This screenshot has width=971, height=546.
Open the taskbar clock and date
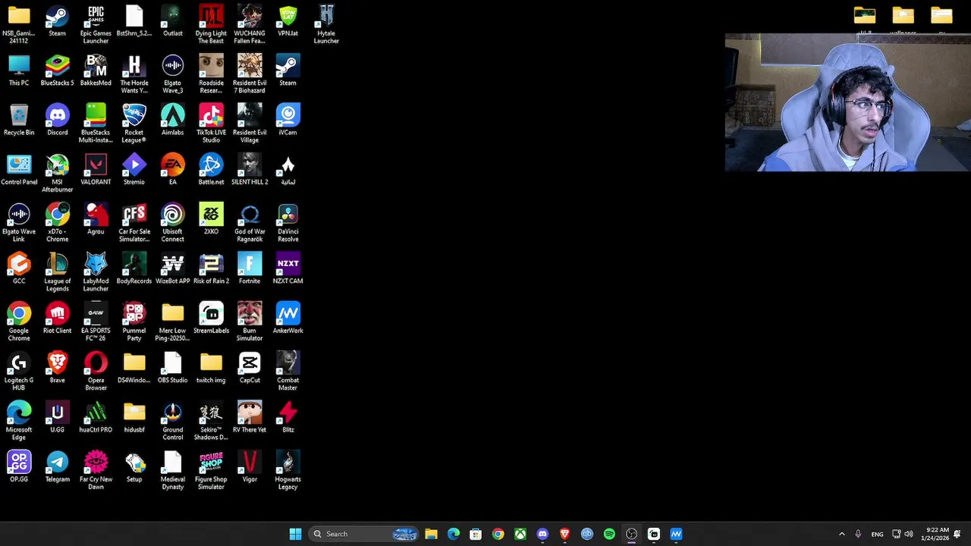pos(935,534)
